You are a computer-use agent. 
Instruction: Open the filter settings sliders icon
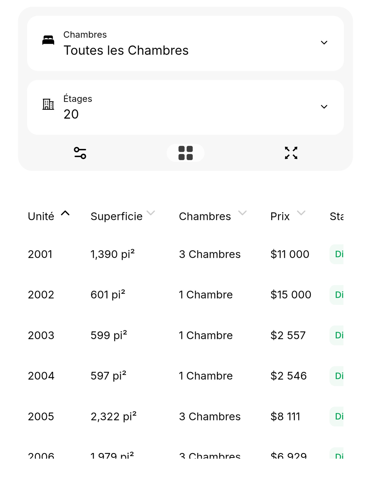(80, 153)
